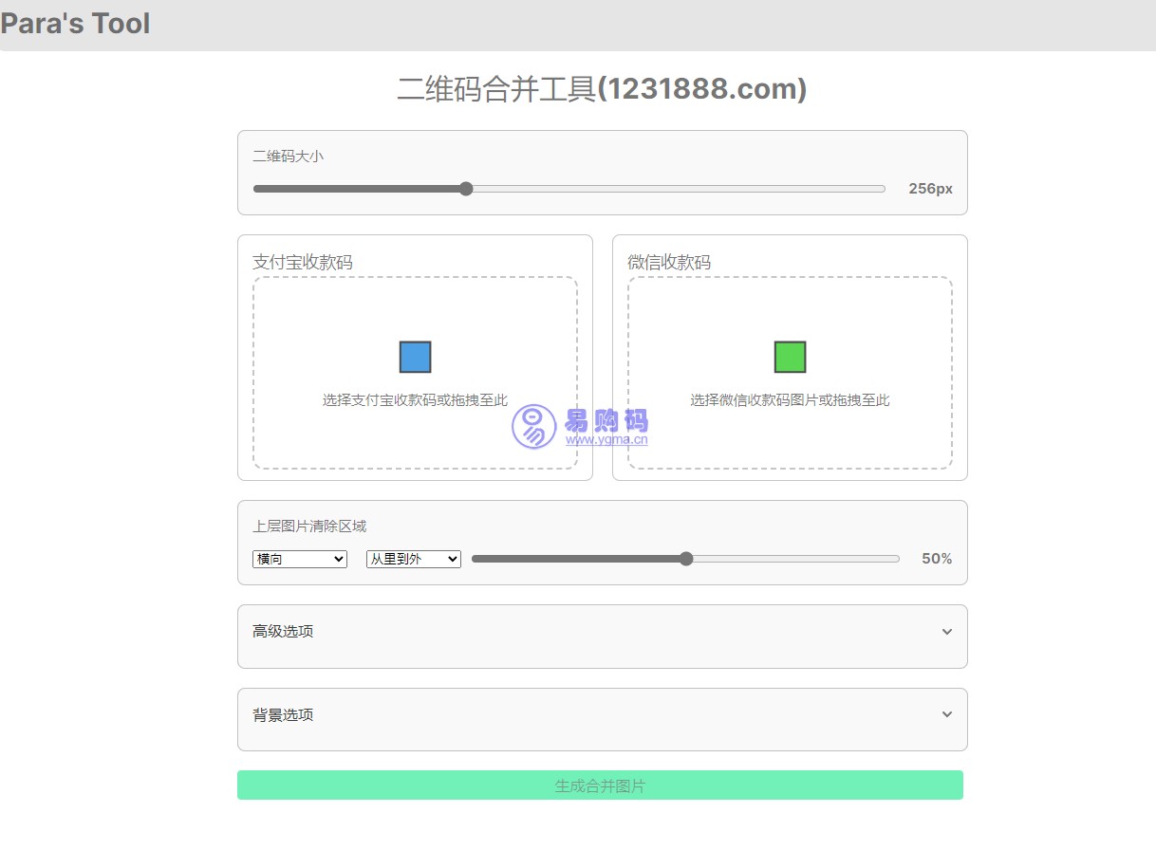This screenshot has width=1156, height=850.
Task: Click the 微信收款码 panel heading
Action: click(x=669, y=262)
